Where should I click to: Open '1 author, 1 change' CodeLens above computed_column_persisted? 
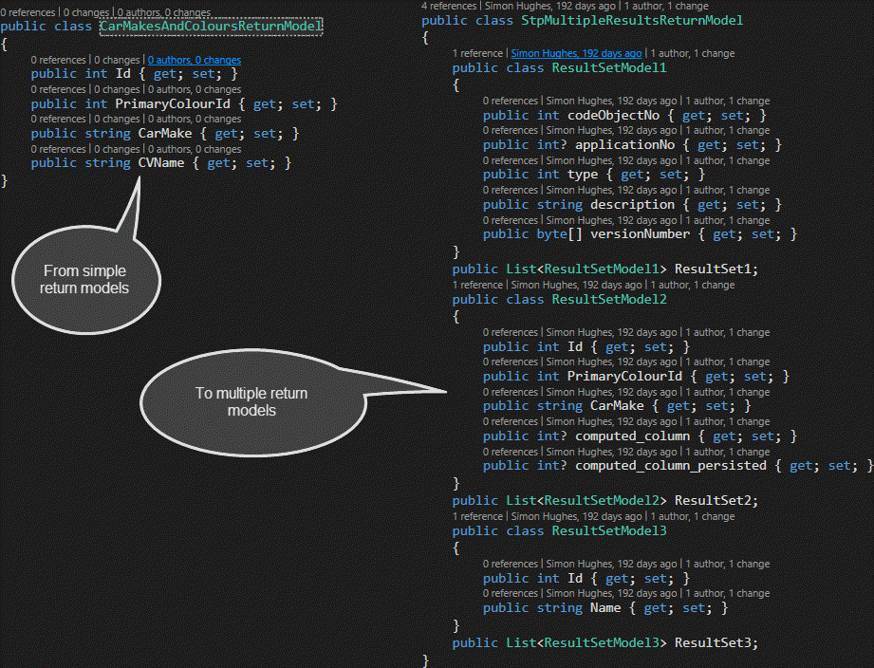pyautogui.click(x=728, y=452)
